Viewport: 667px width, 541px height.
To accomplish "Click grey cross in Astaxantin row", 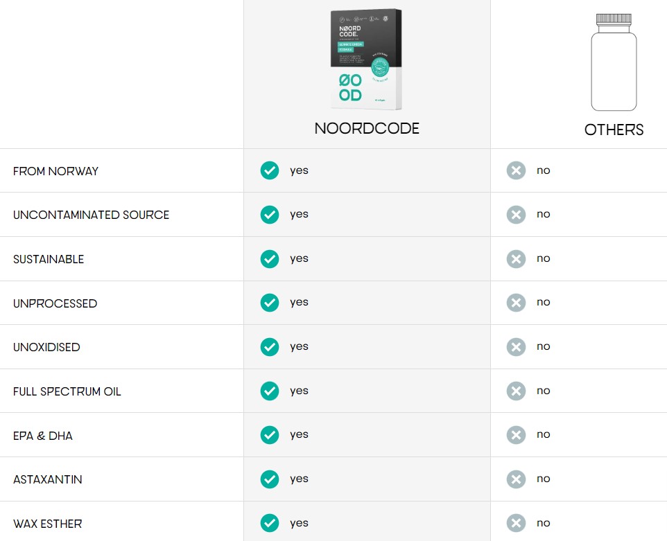I will (x=516, y=479).
